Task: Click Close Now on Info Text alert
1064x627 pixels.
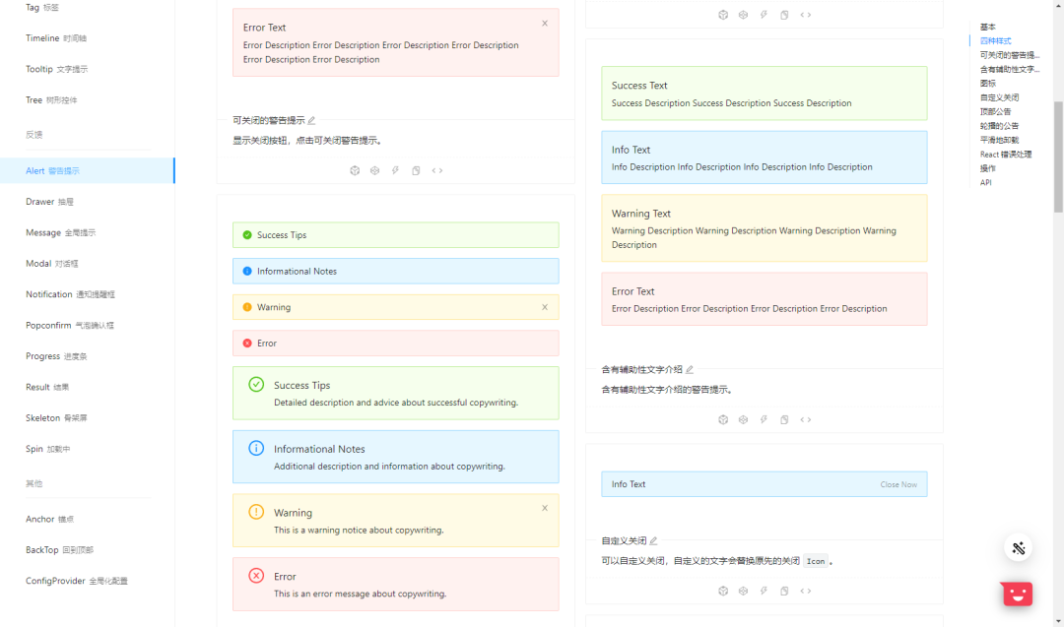Action: (898, 484)
